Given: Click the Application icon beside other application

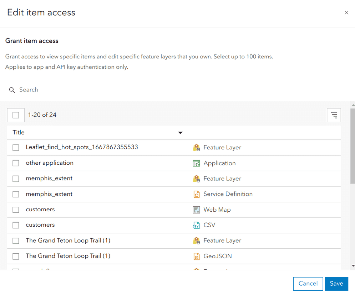Looking at the screenshot, I should 196,163.
